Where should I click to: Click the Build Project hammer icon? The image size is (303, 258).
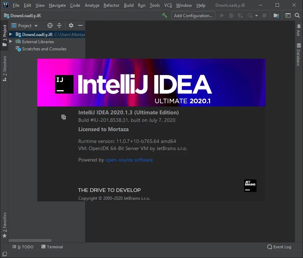(165, 15)
